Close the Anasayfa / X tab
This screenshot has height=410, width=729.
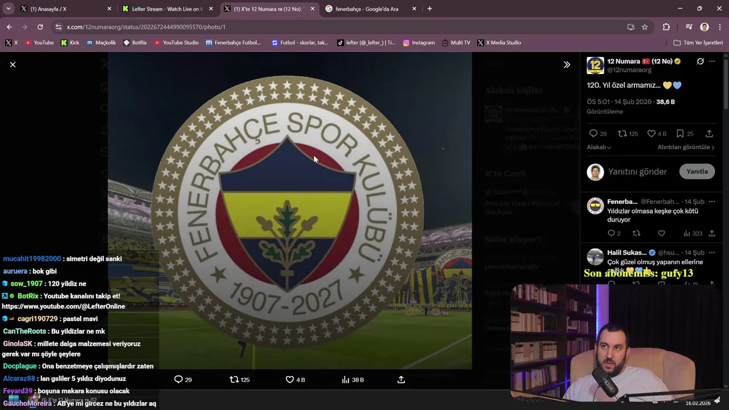[109, 9]
